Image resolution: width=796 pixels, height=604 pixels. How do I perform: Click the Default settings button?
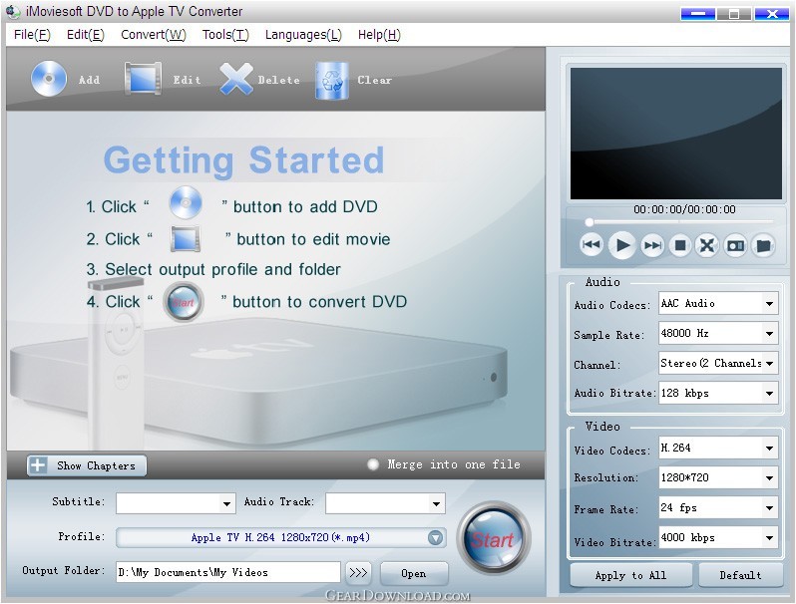point(740,575)
